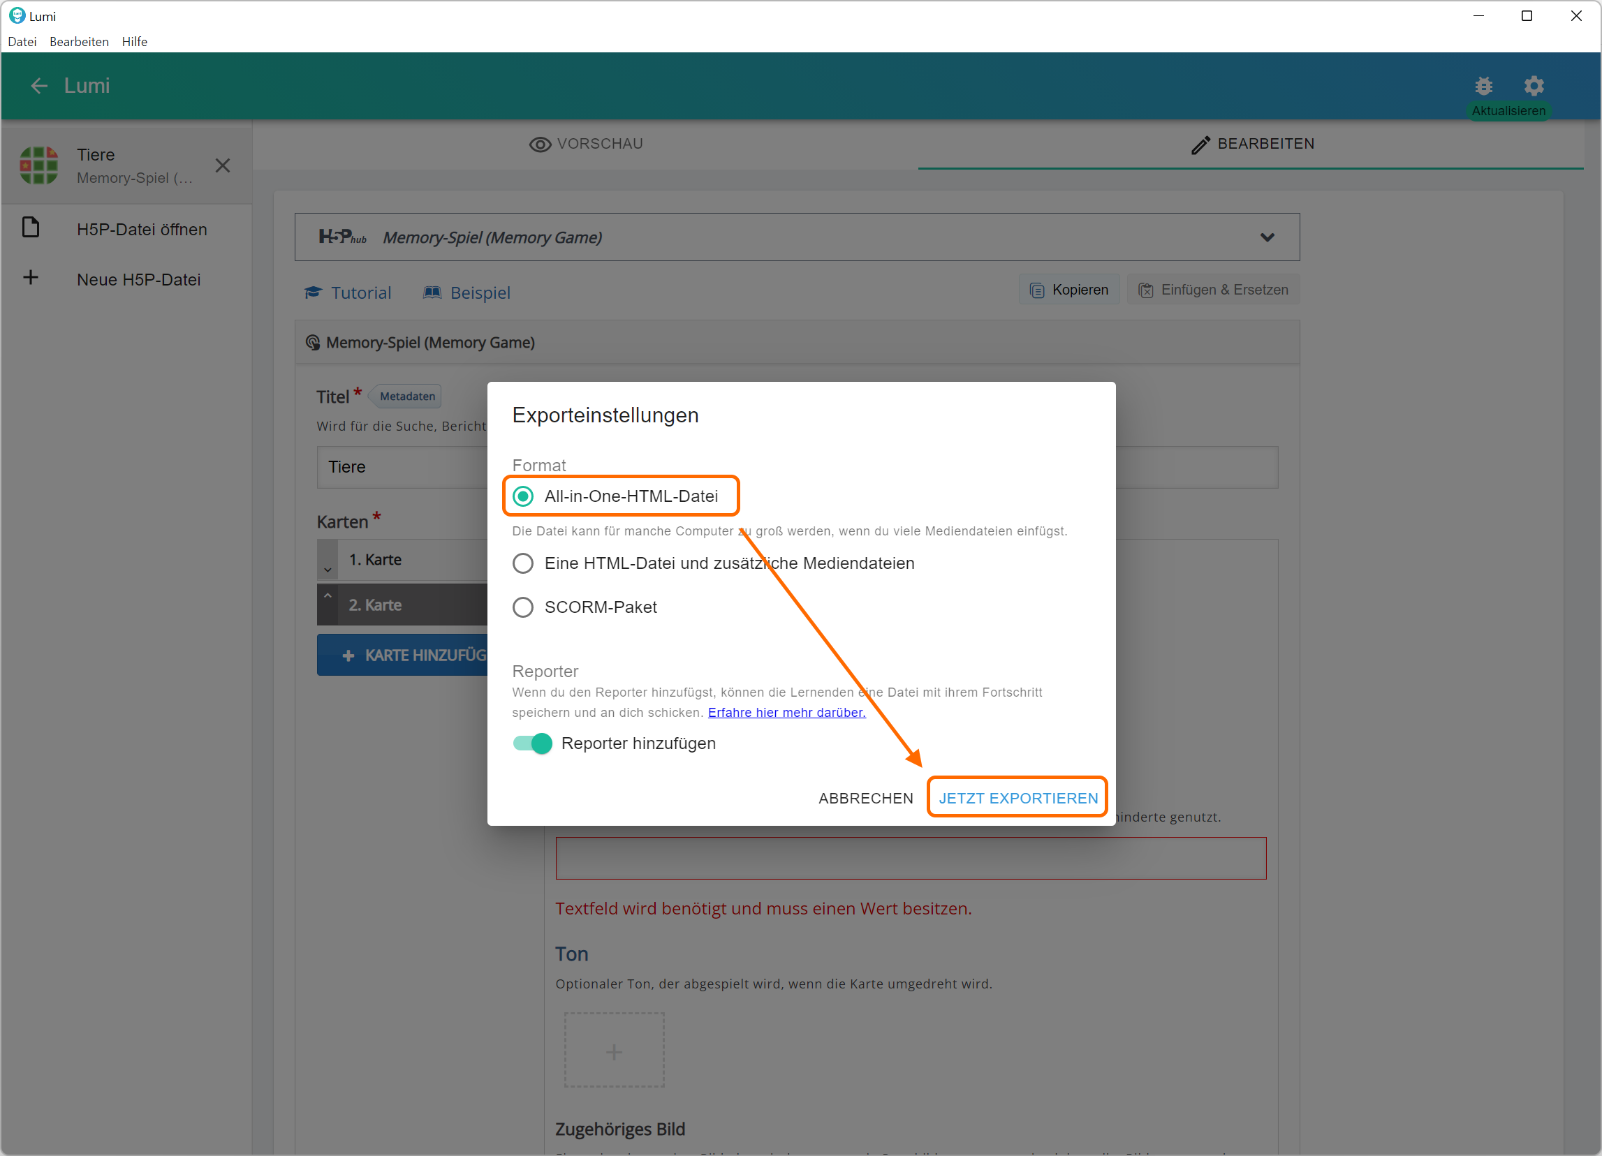Close the Tiere file entry
Screen dimensions: 1602x1156
coord(223,165)
